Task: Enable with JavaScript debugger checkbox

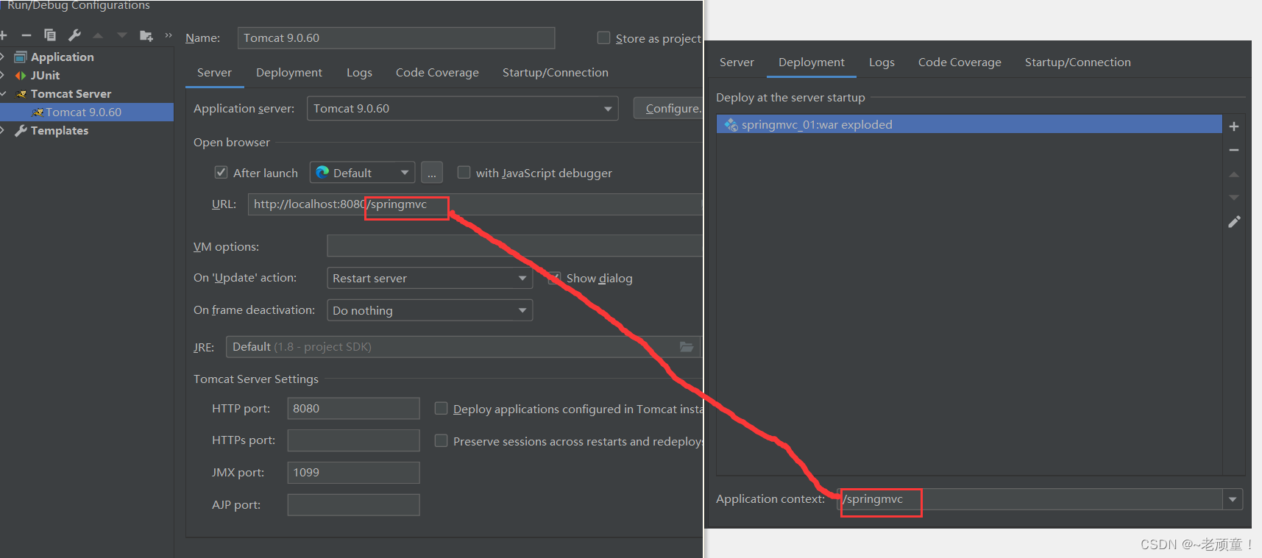Action: coord(464,172)
